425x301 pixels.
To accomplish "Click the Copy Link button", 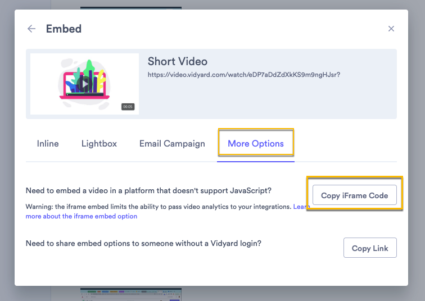I will pos(370,248).
